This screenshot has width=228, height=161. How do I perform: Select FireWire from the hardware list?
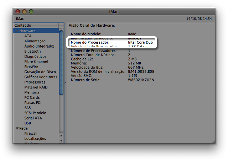[31, 66]
